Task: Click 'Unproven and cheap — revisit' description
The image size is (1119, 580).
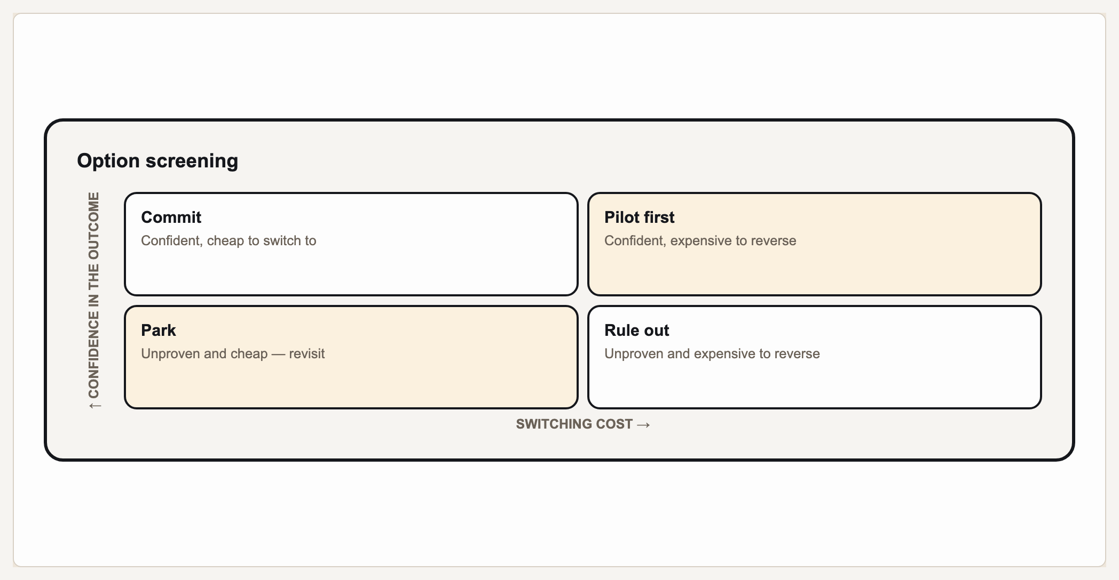Action: pos(233,354)
